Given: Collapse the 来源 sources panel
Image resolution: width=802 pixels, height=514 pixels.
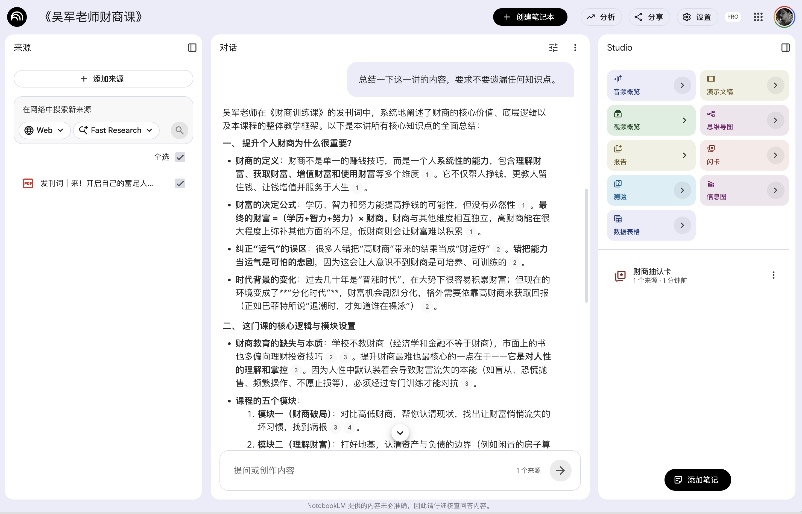Looking at the screenshot, I should click(x=192, y=48).
